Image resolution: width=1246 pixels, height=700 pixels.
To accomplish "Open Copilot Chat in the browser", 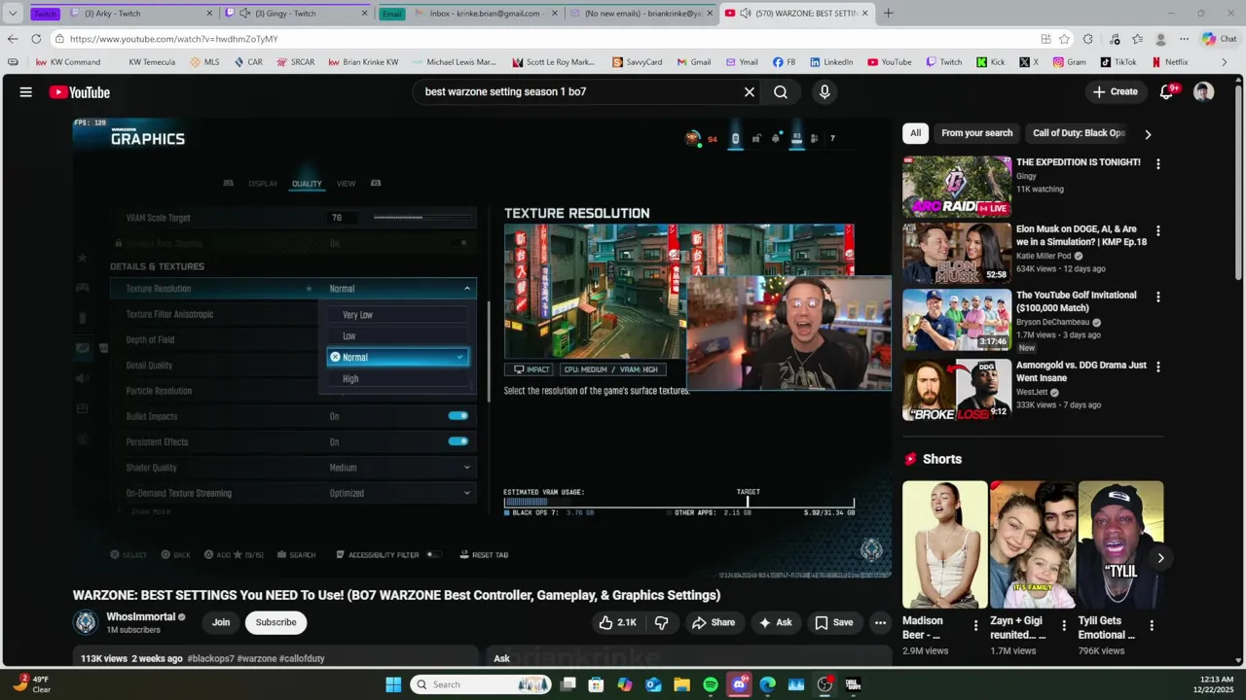I will tap(1220, 39).
